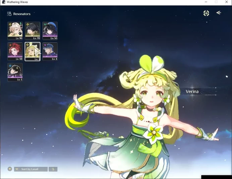The image size is (232, 179).
Task: Click the back arrow icon at top right
Action: click(219, 13)
